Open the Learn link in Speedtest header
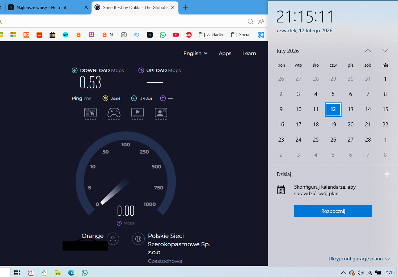This screenshot has width=398, height=277. point(249,53)
